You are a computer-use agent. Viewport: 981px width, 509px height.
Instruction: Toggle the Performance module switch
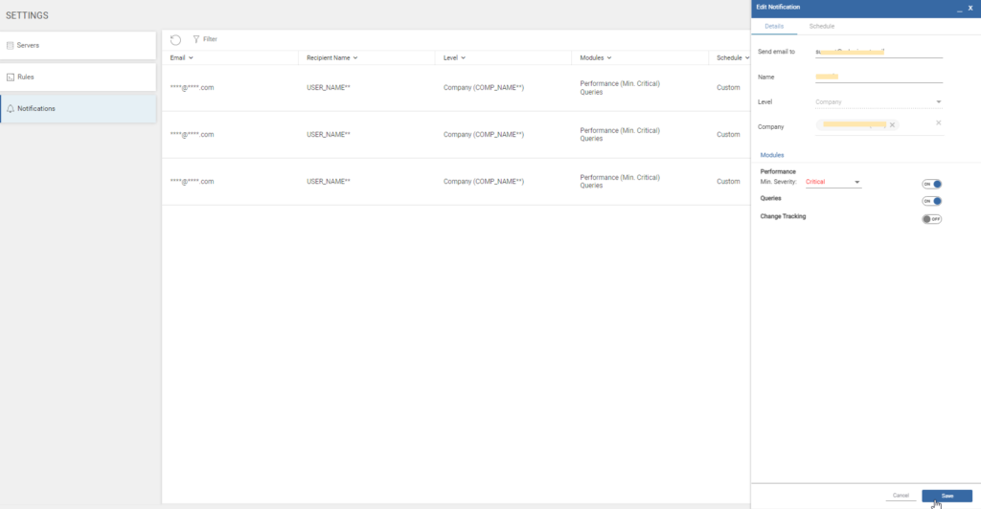931,185
